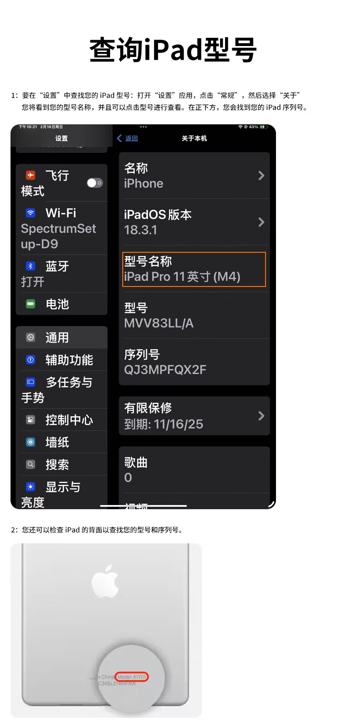This screenshot has height=726, width=341.
Task: Tap the highlighted model name row
Action: pyautogui.click(x=194, y=269)
